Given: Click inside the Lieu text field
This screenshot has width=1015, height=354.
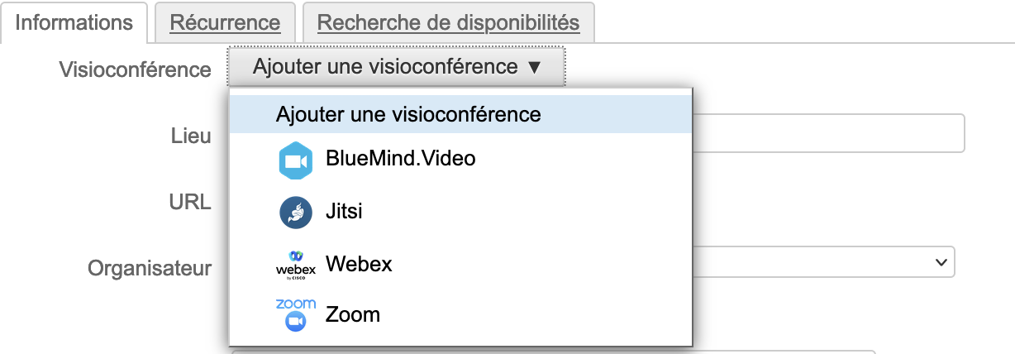Looking at the screenshot, I should (x=827, y=133).
